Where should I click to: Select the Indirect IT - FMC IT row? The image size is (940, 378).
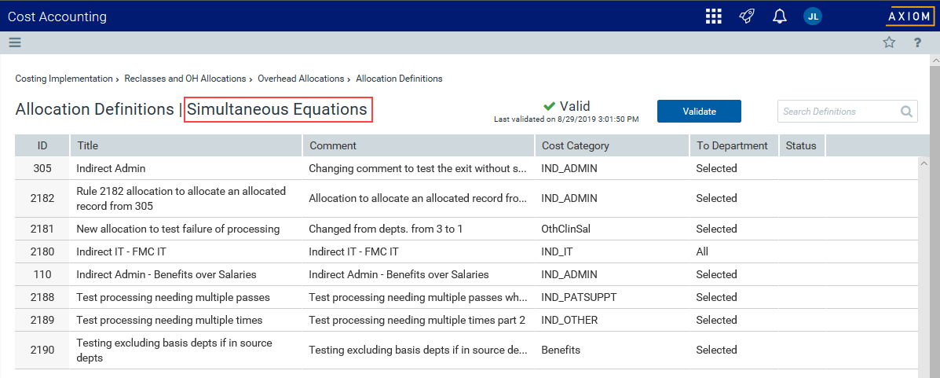click(466, 252)
